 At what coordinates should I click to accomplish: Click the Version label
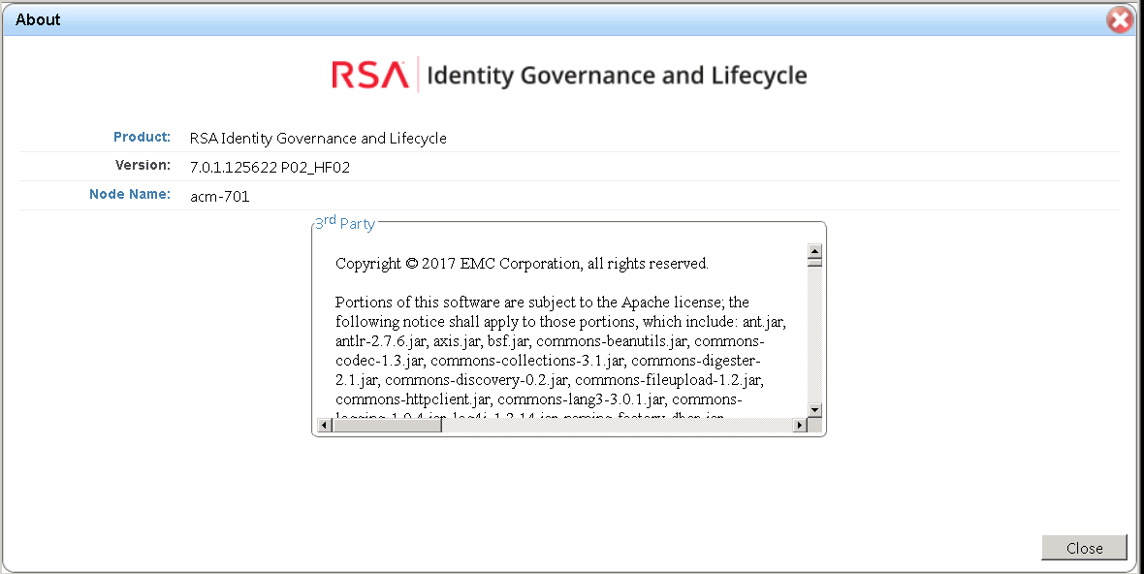(143, 165)
